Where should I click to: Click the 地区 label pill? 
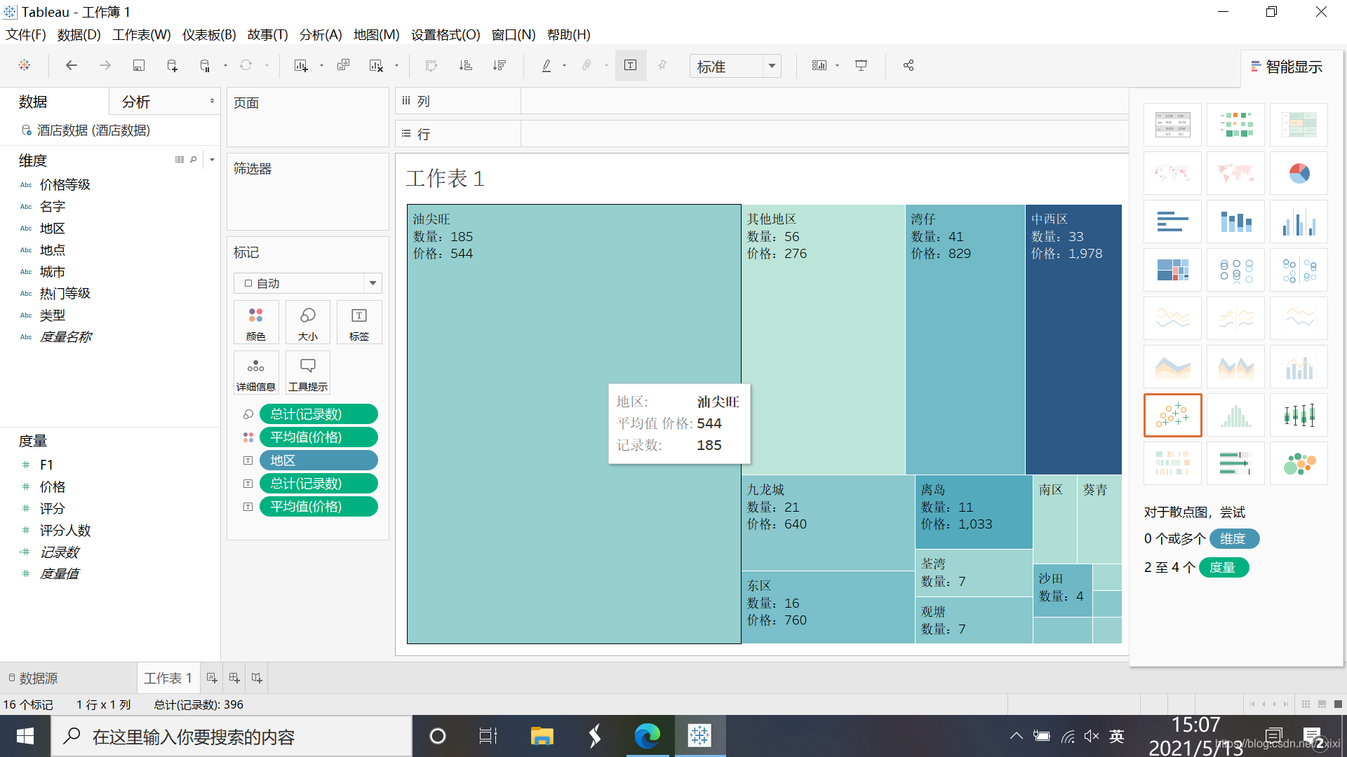coord(319,461)
